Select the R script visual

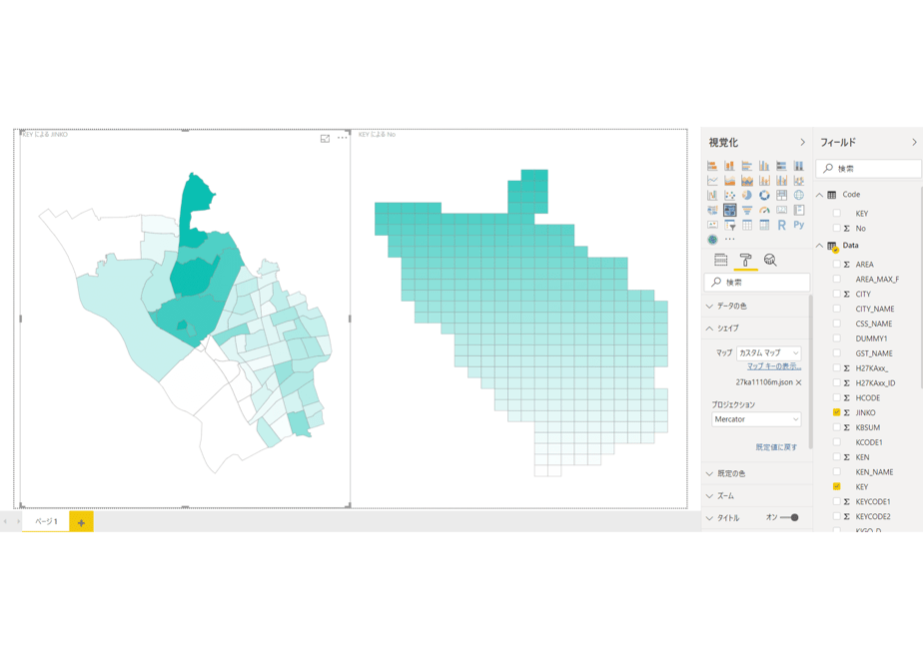coord(782,225)
